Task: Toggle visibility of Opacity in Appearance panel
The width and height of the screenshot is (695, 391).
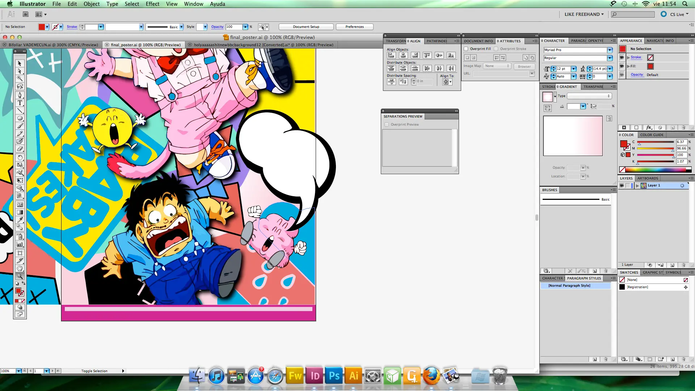Action: 622,75
